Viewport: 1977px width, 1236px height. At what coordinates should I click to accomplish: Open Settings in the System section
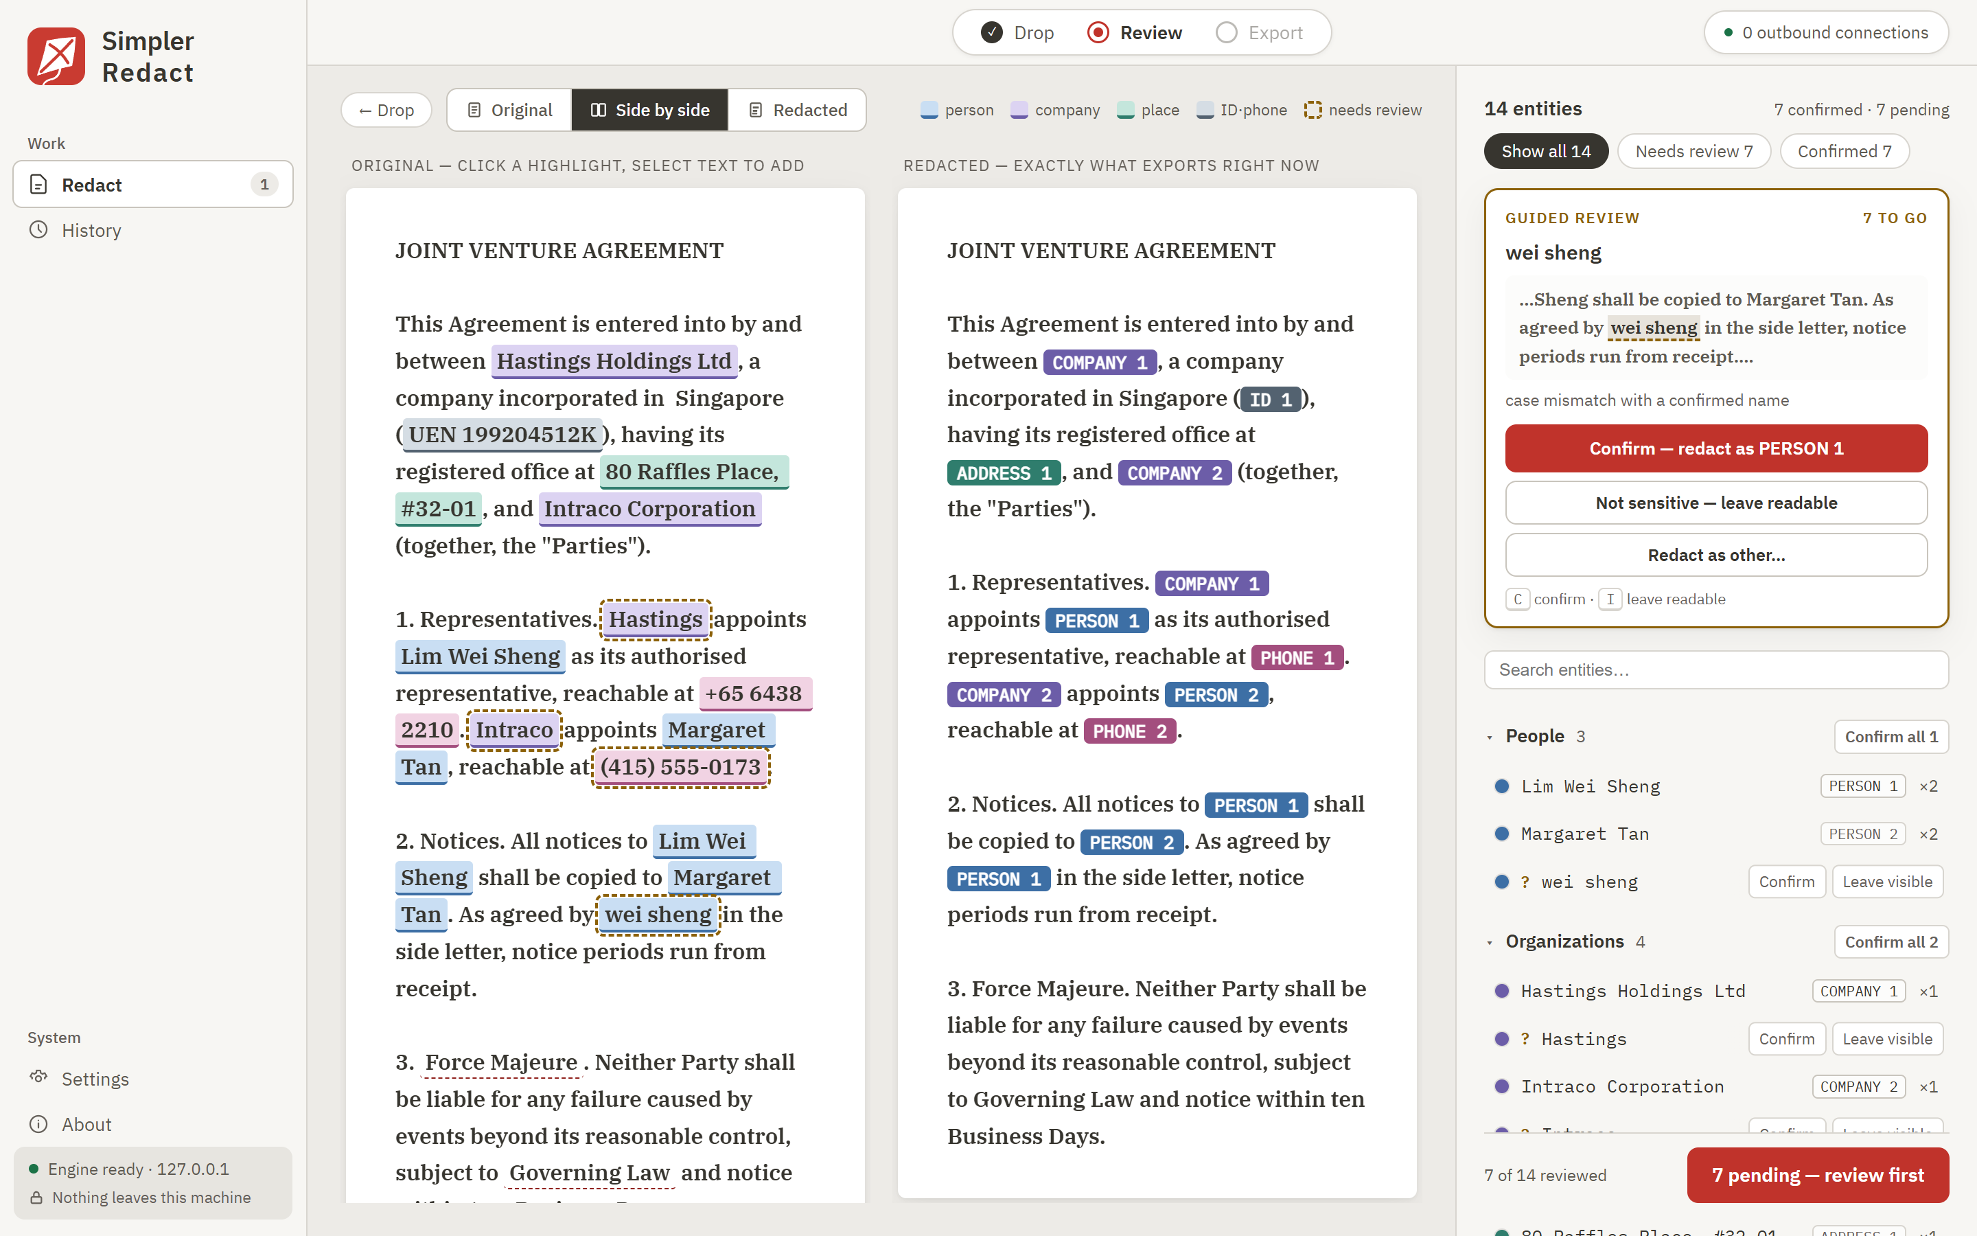point(153,1079)
